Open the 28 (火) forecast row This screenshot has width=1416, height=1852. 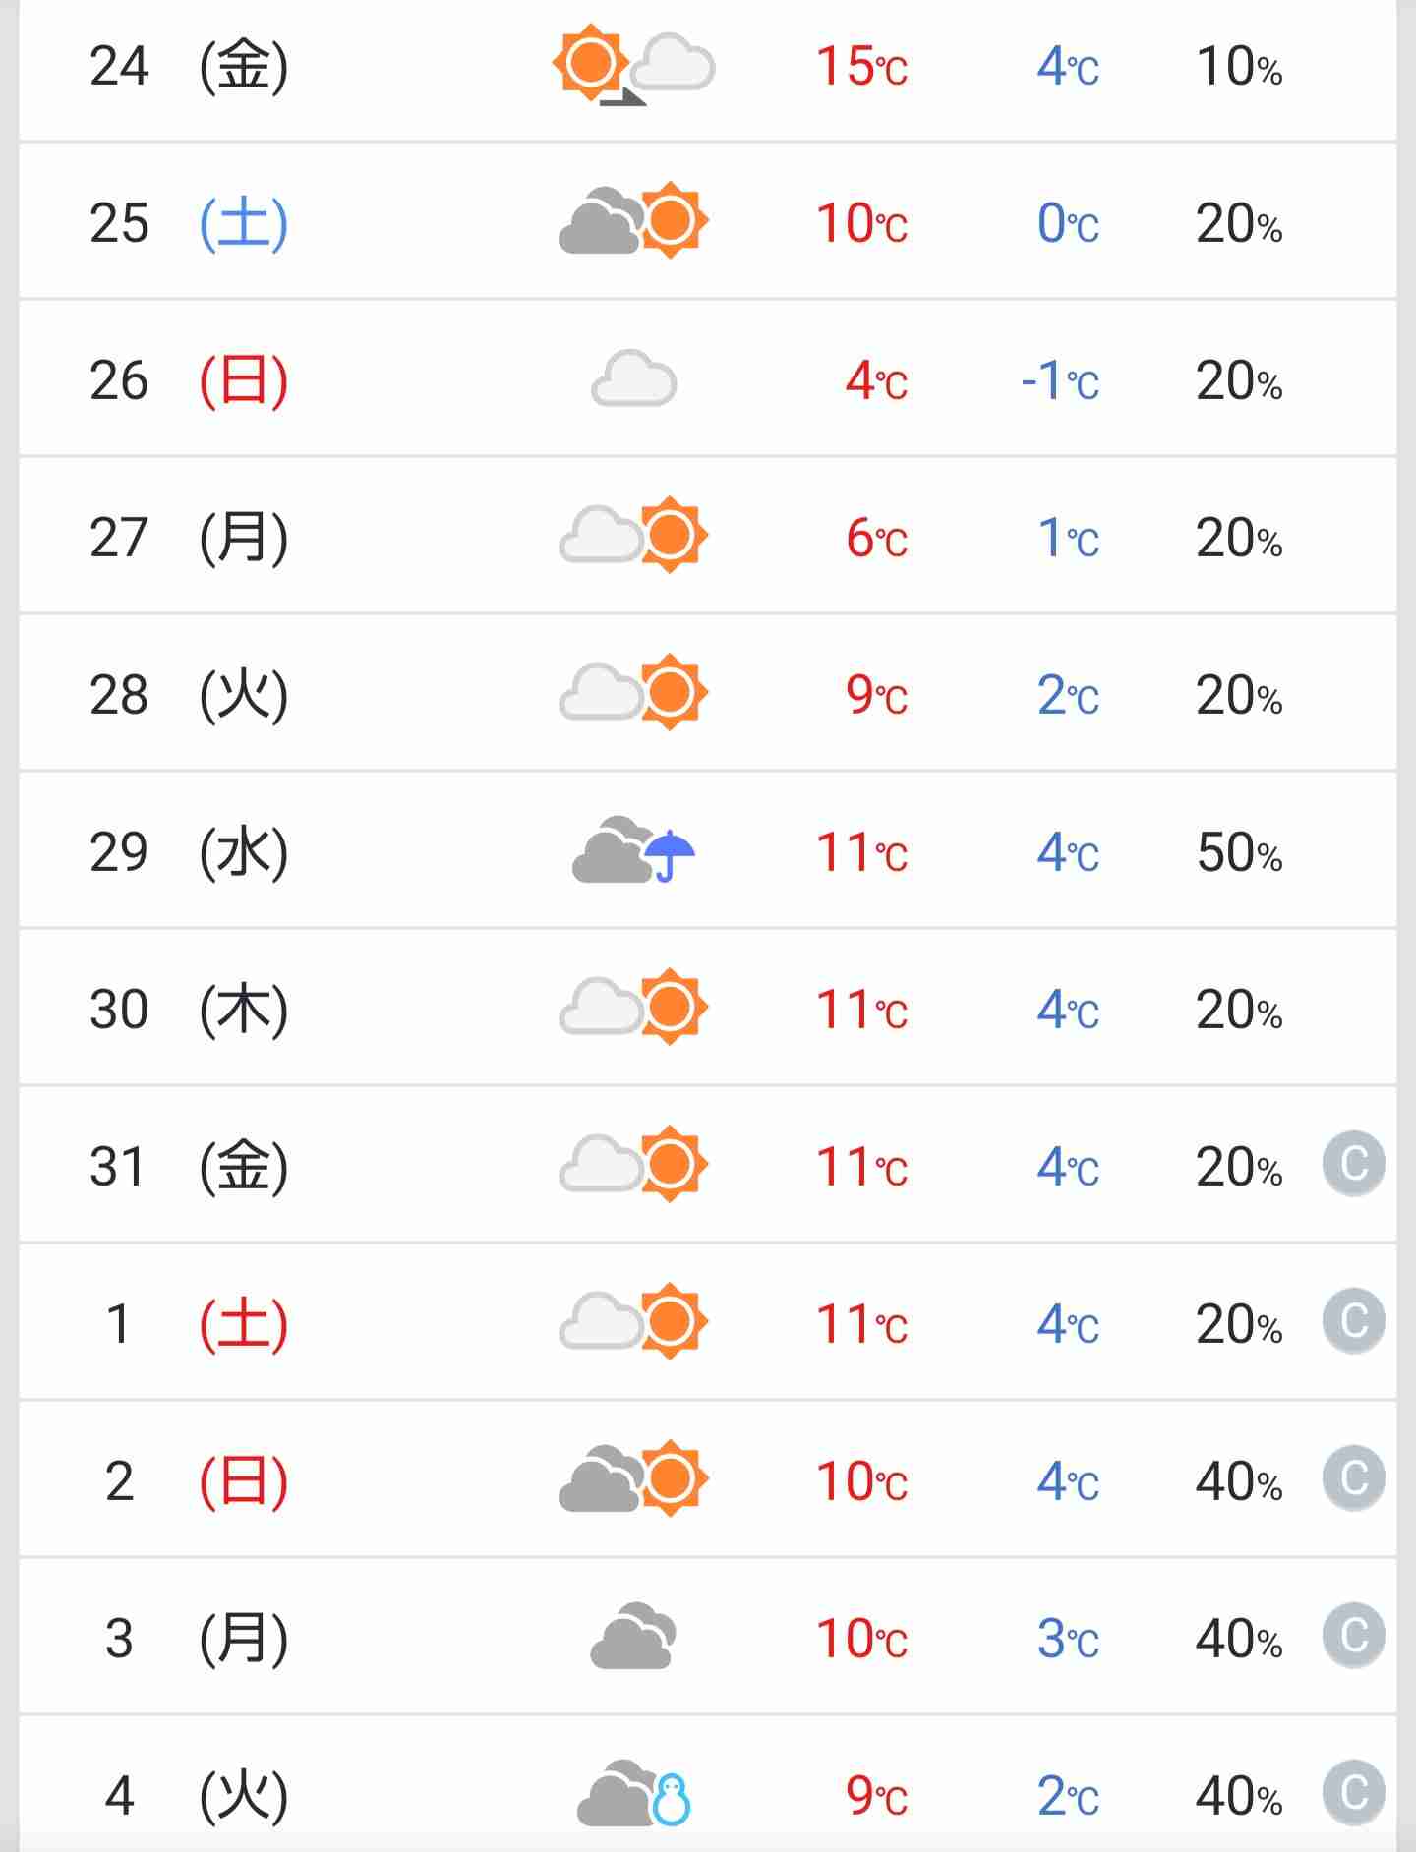pos(708,693)
